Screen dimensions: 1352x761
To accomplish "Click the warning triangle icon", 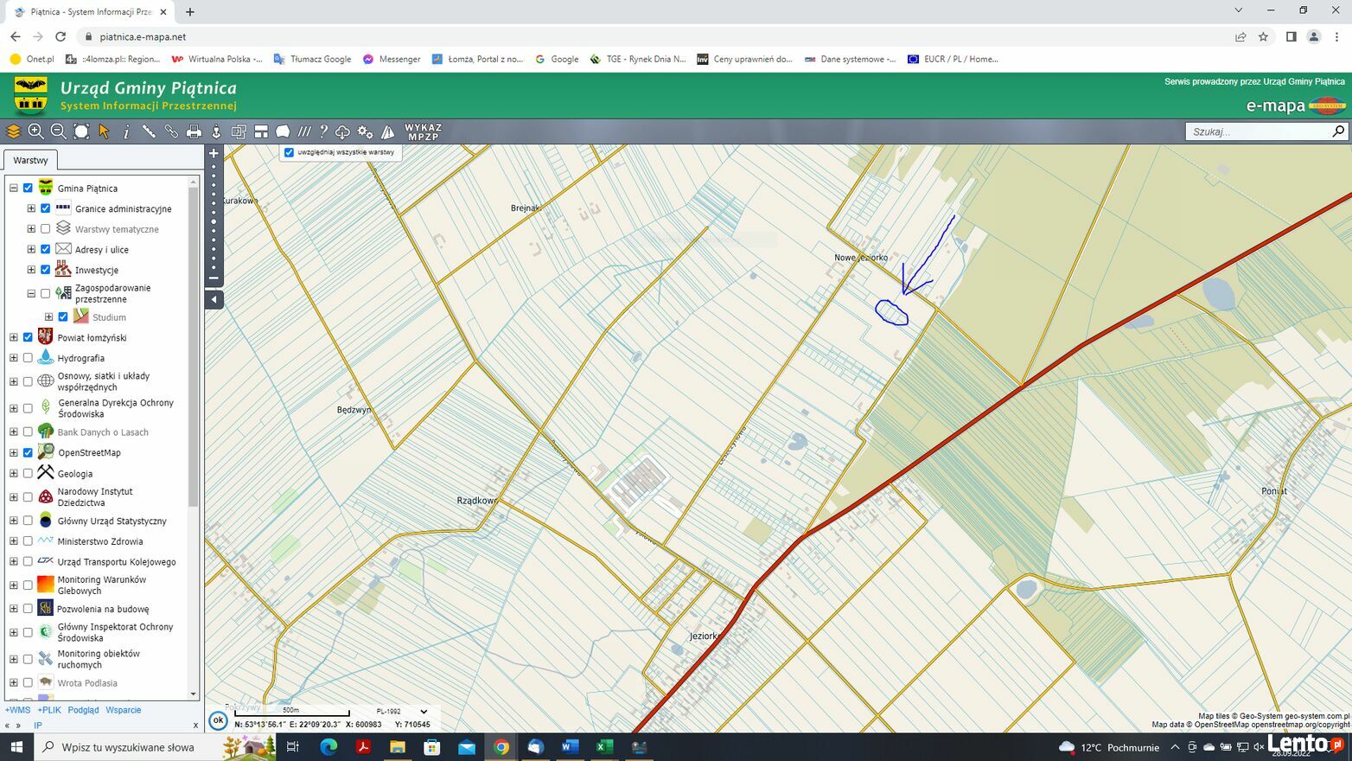I will (388, 131).
